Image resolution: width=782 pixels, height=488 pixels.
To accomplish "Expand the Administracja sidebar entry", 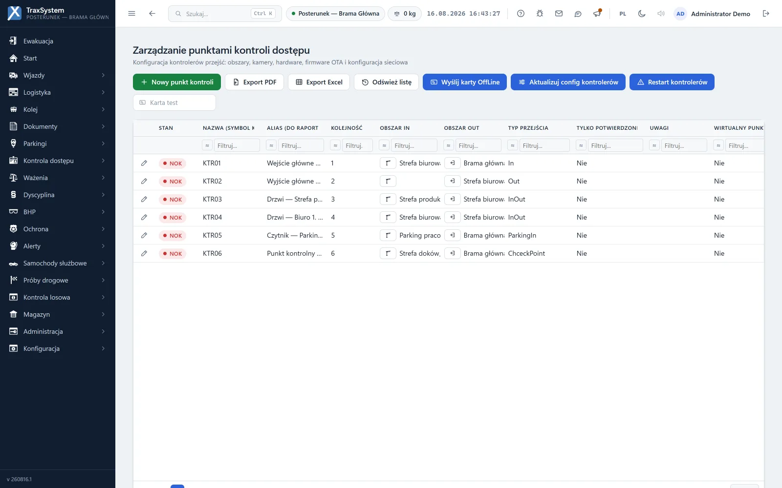I will (x=58, y=331).
